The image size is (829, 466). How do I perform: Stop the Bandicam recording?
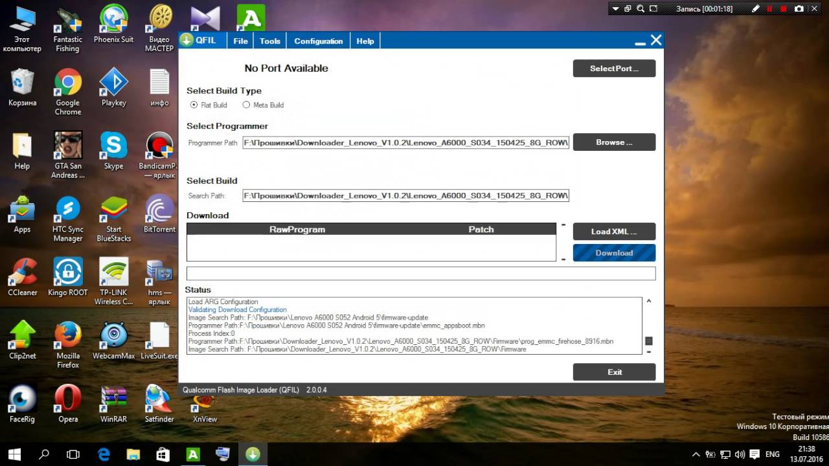pyautogui.click(x=784, y=9)
